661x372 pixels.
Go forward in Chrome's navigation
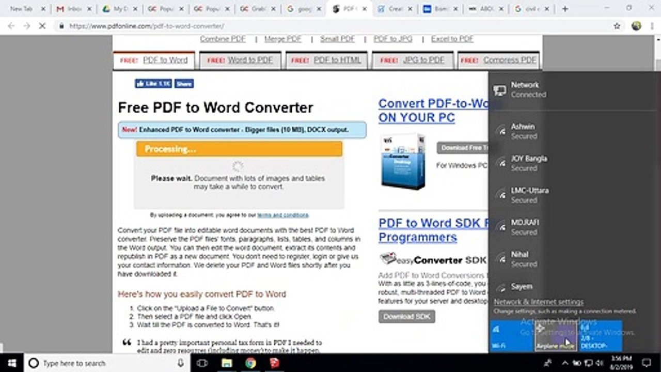tap(26, 26)
